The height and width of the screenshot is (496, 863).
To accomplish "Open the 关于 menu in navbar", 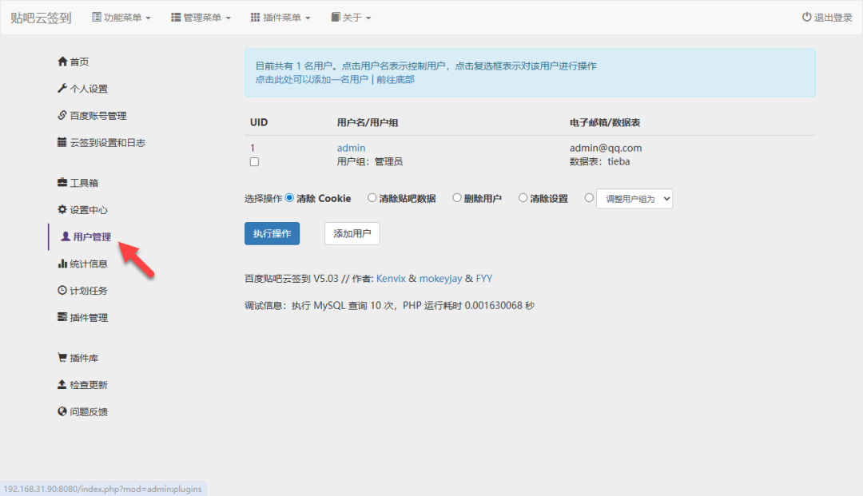I will [351, 18].
